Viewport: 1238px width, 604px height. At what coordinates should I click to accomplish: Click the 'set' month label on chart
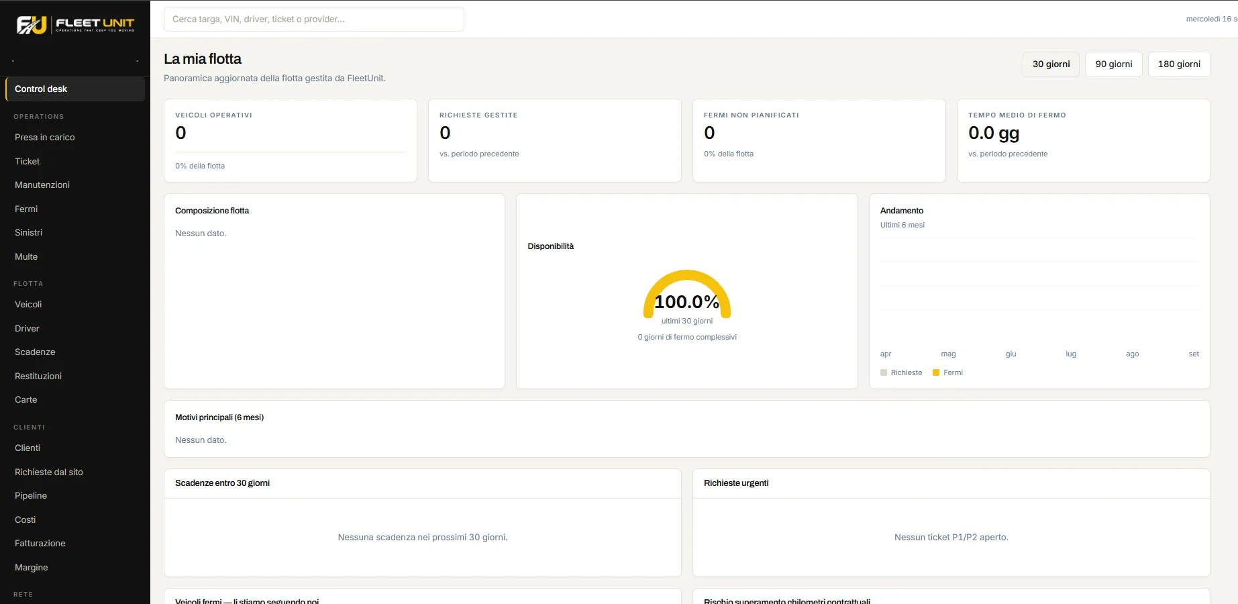tap(1194, 354)
